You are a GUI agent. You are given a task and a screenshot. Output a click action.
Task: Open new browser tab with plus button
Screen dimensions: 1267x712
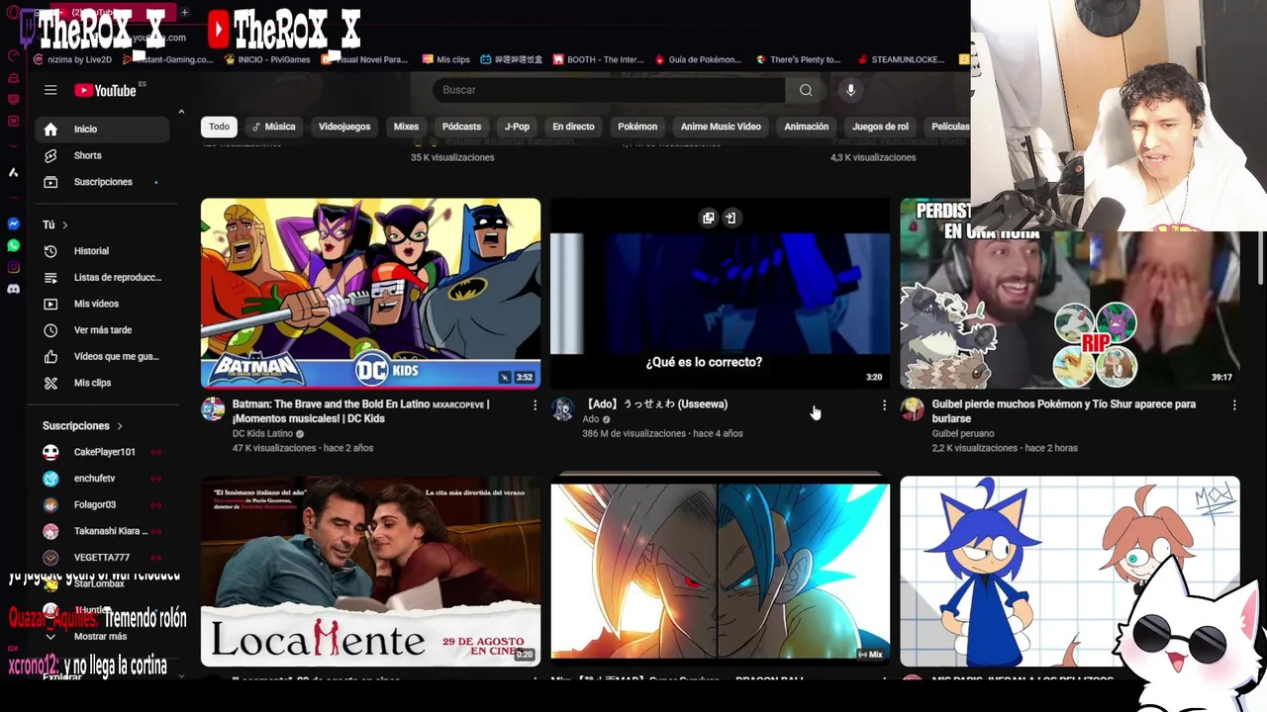pos(184,13)
